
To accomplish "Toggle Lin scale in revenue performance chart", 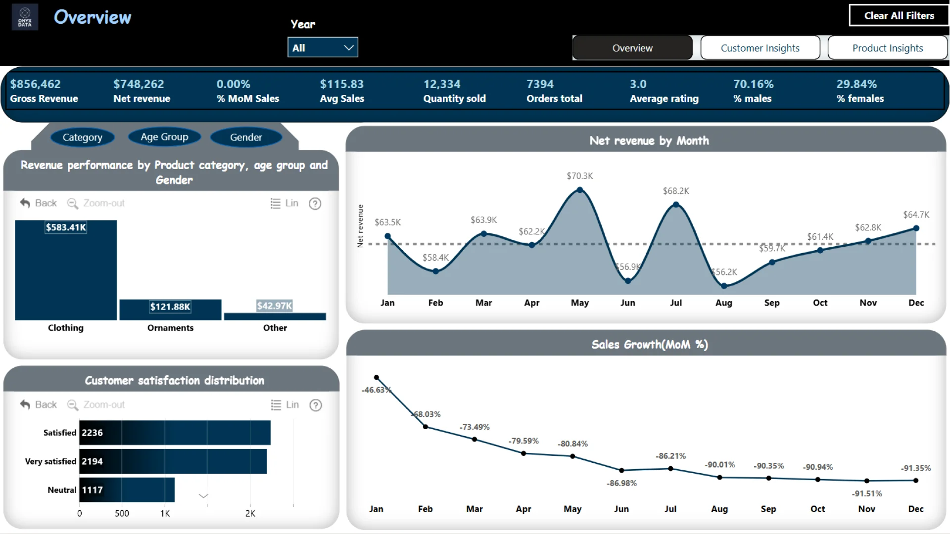I will click(284, 203).
